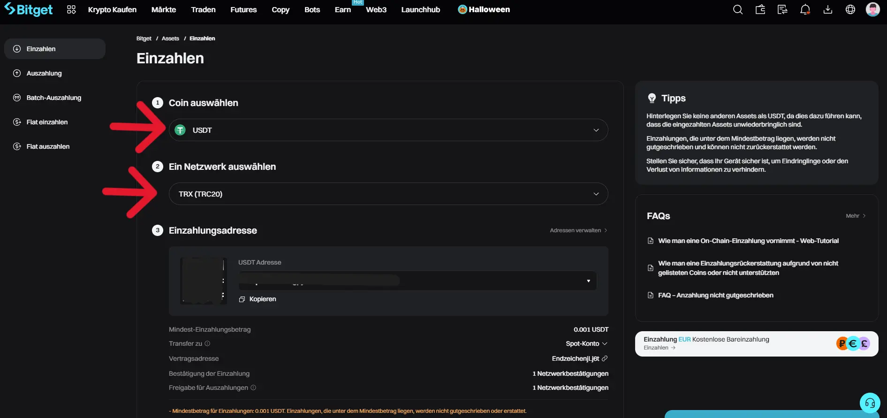Open the user profile avatar
The height and width of the screenshot is (418, 887).
873,9
